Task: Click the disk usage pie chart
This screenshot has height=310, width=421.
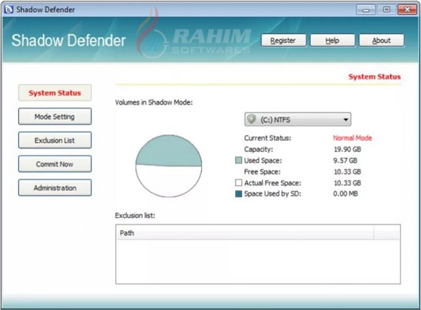Action: click(x=168, y=166)
